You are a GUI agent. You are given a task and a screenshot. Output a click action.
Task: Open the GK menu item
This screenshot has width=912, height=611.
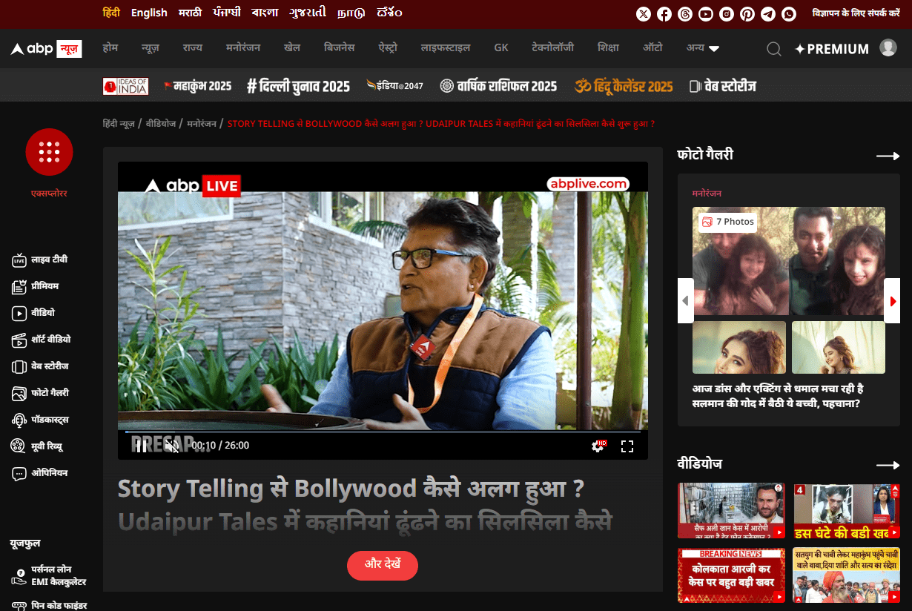pos(501,48)
